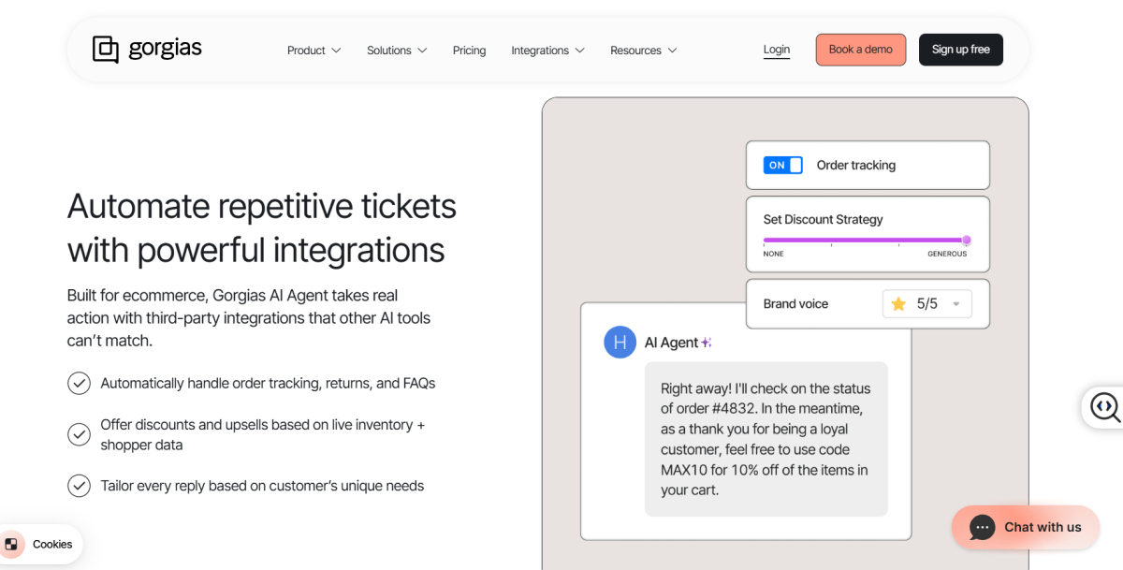
Task: Click the gorgias wordmark
Action: (x=165, y=48)
